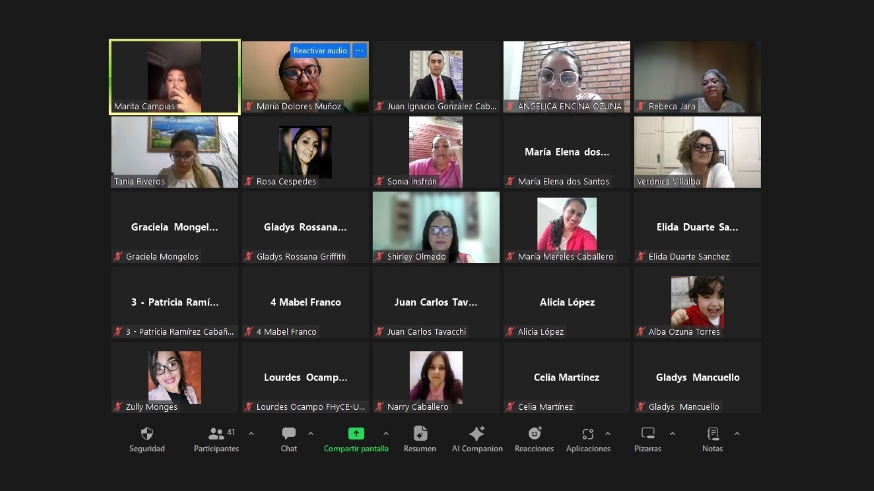874x491 pixels.
Task: Click the 'Graciela Mongel...' tile name
Action: pos(174,227)
